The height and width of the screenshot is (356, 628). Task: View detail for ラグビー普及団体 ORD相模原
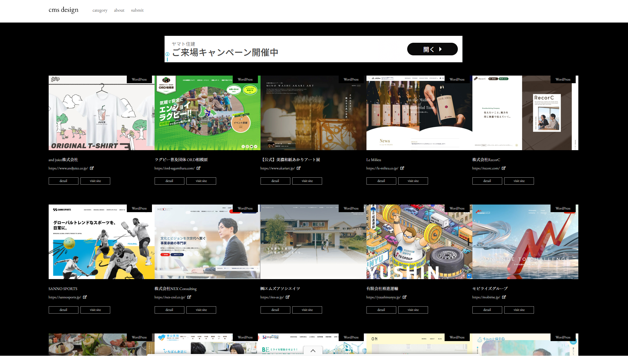coord(169,181)
